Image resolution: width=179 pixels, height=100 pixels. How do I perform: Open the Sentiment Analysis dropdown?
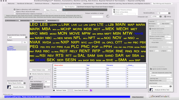(161, 86)
